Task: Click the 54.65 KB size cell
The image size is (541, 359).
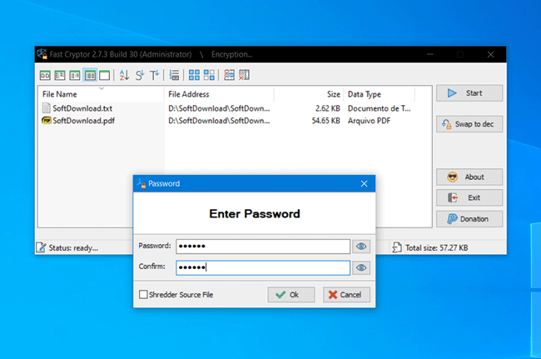Action: [325, 121]
